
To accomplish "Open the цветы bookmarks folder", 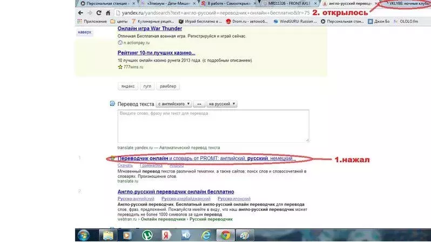I will point(119,22).
